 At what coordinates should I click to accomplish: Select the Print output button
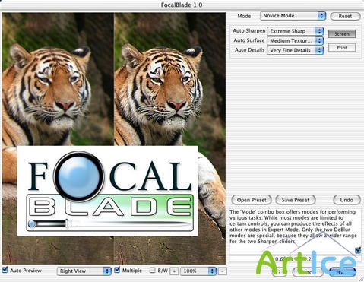tap(342, 47)
